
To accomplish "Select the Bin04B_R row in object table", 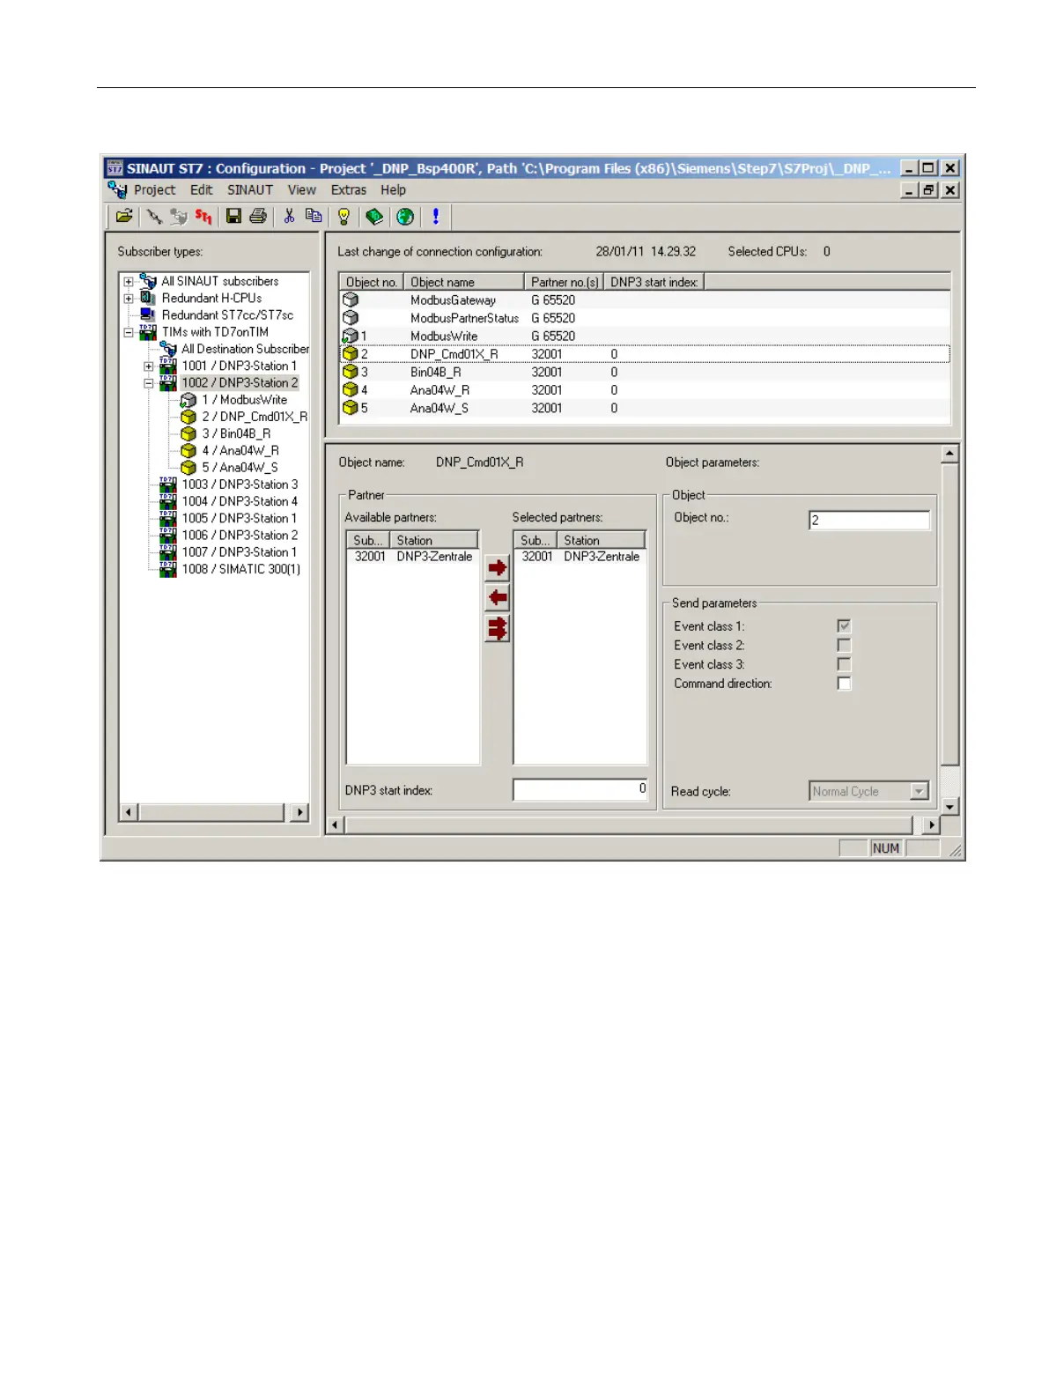I will 645,372.
